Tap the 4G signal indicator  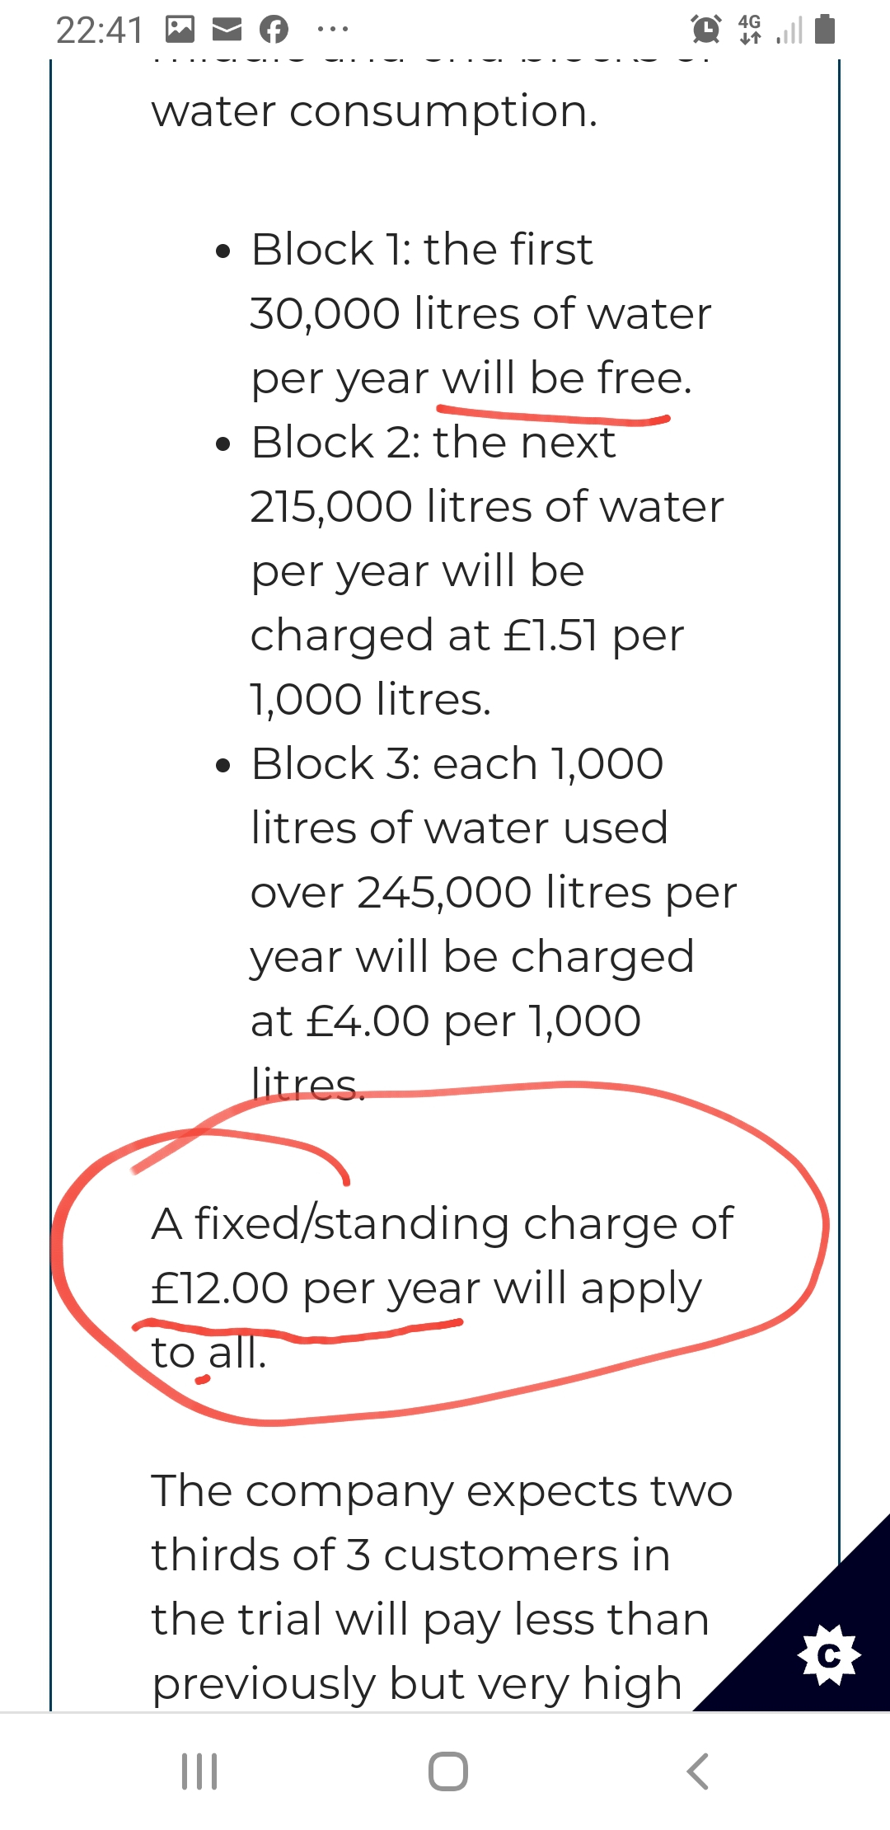point(750,29)
